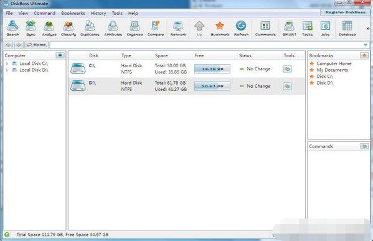
Task: Open the Tasks toolbar icon
Action: [308, 28]
